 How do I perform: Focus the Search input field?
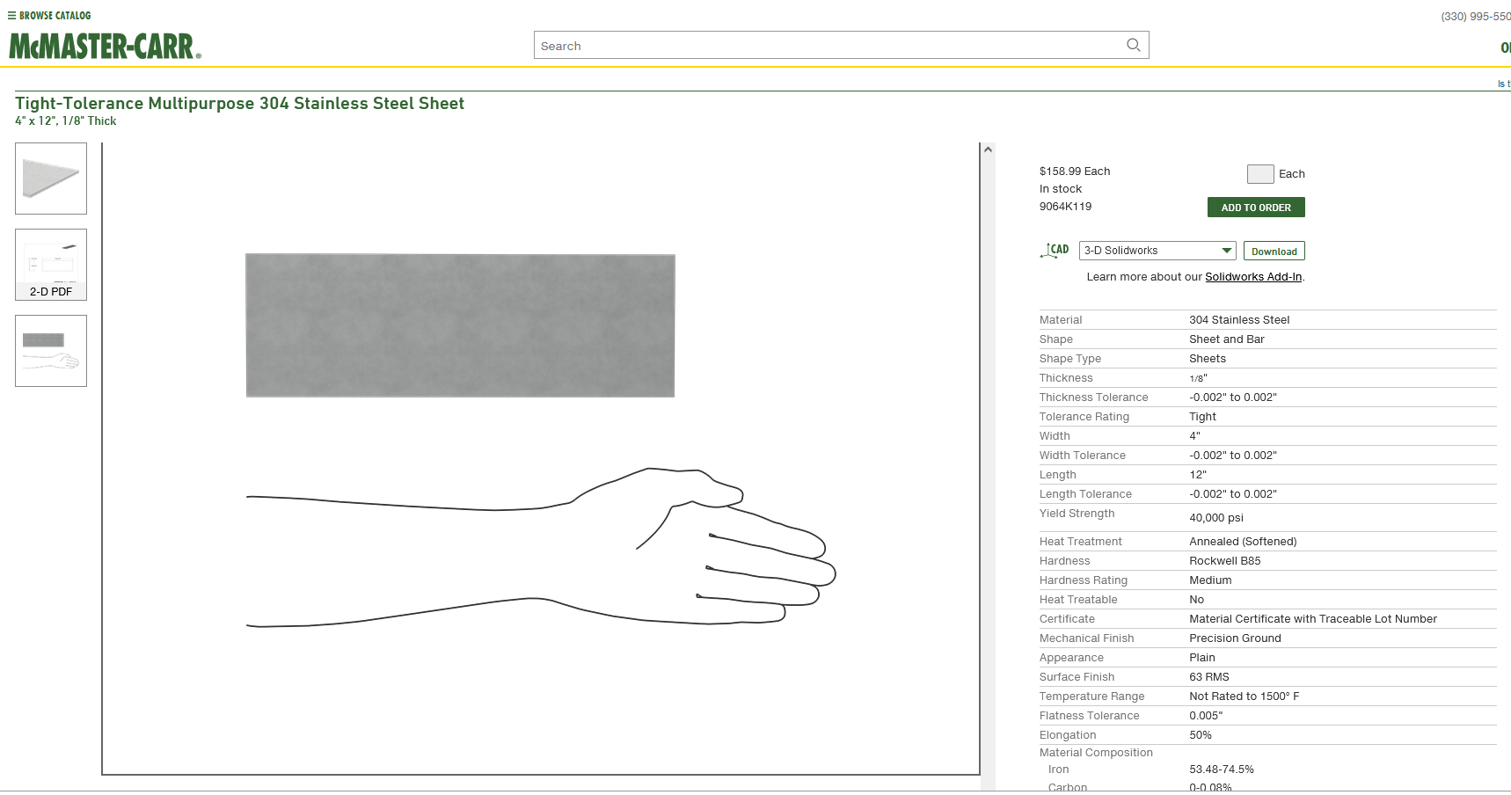[841, 45]
